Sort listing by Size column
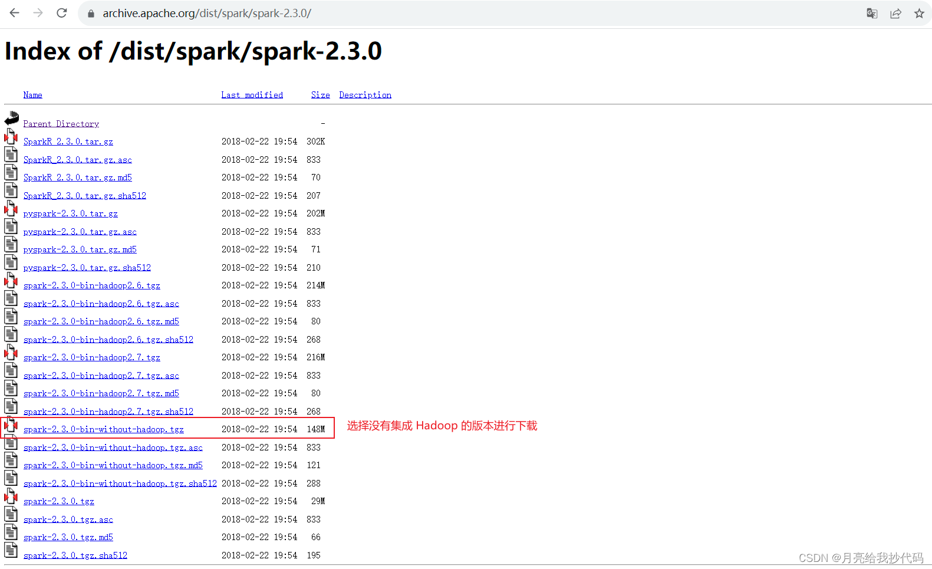The height and width of the screenshot is (569, 932). [321, 95]
